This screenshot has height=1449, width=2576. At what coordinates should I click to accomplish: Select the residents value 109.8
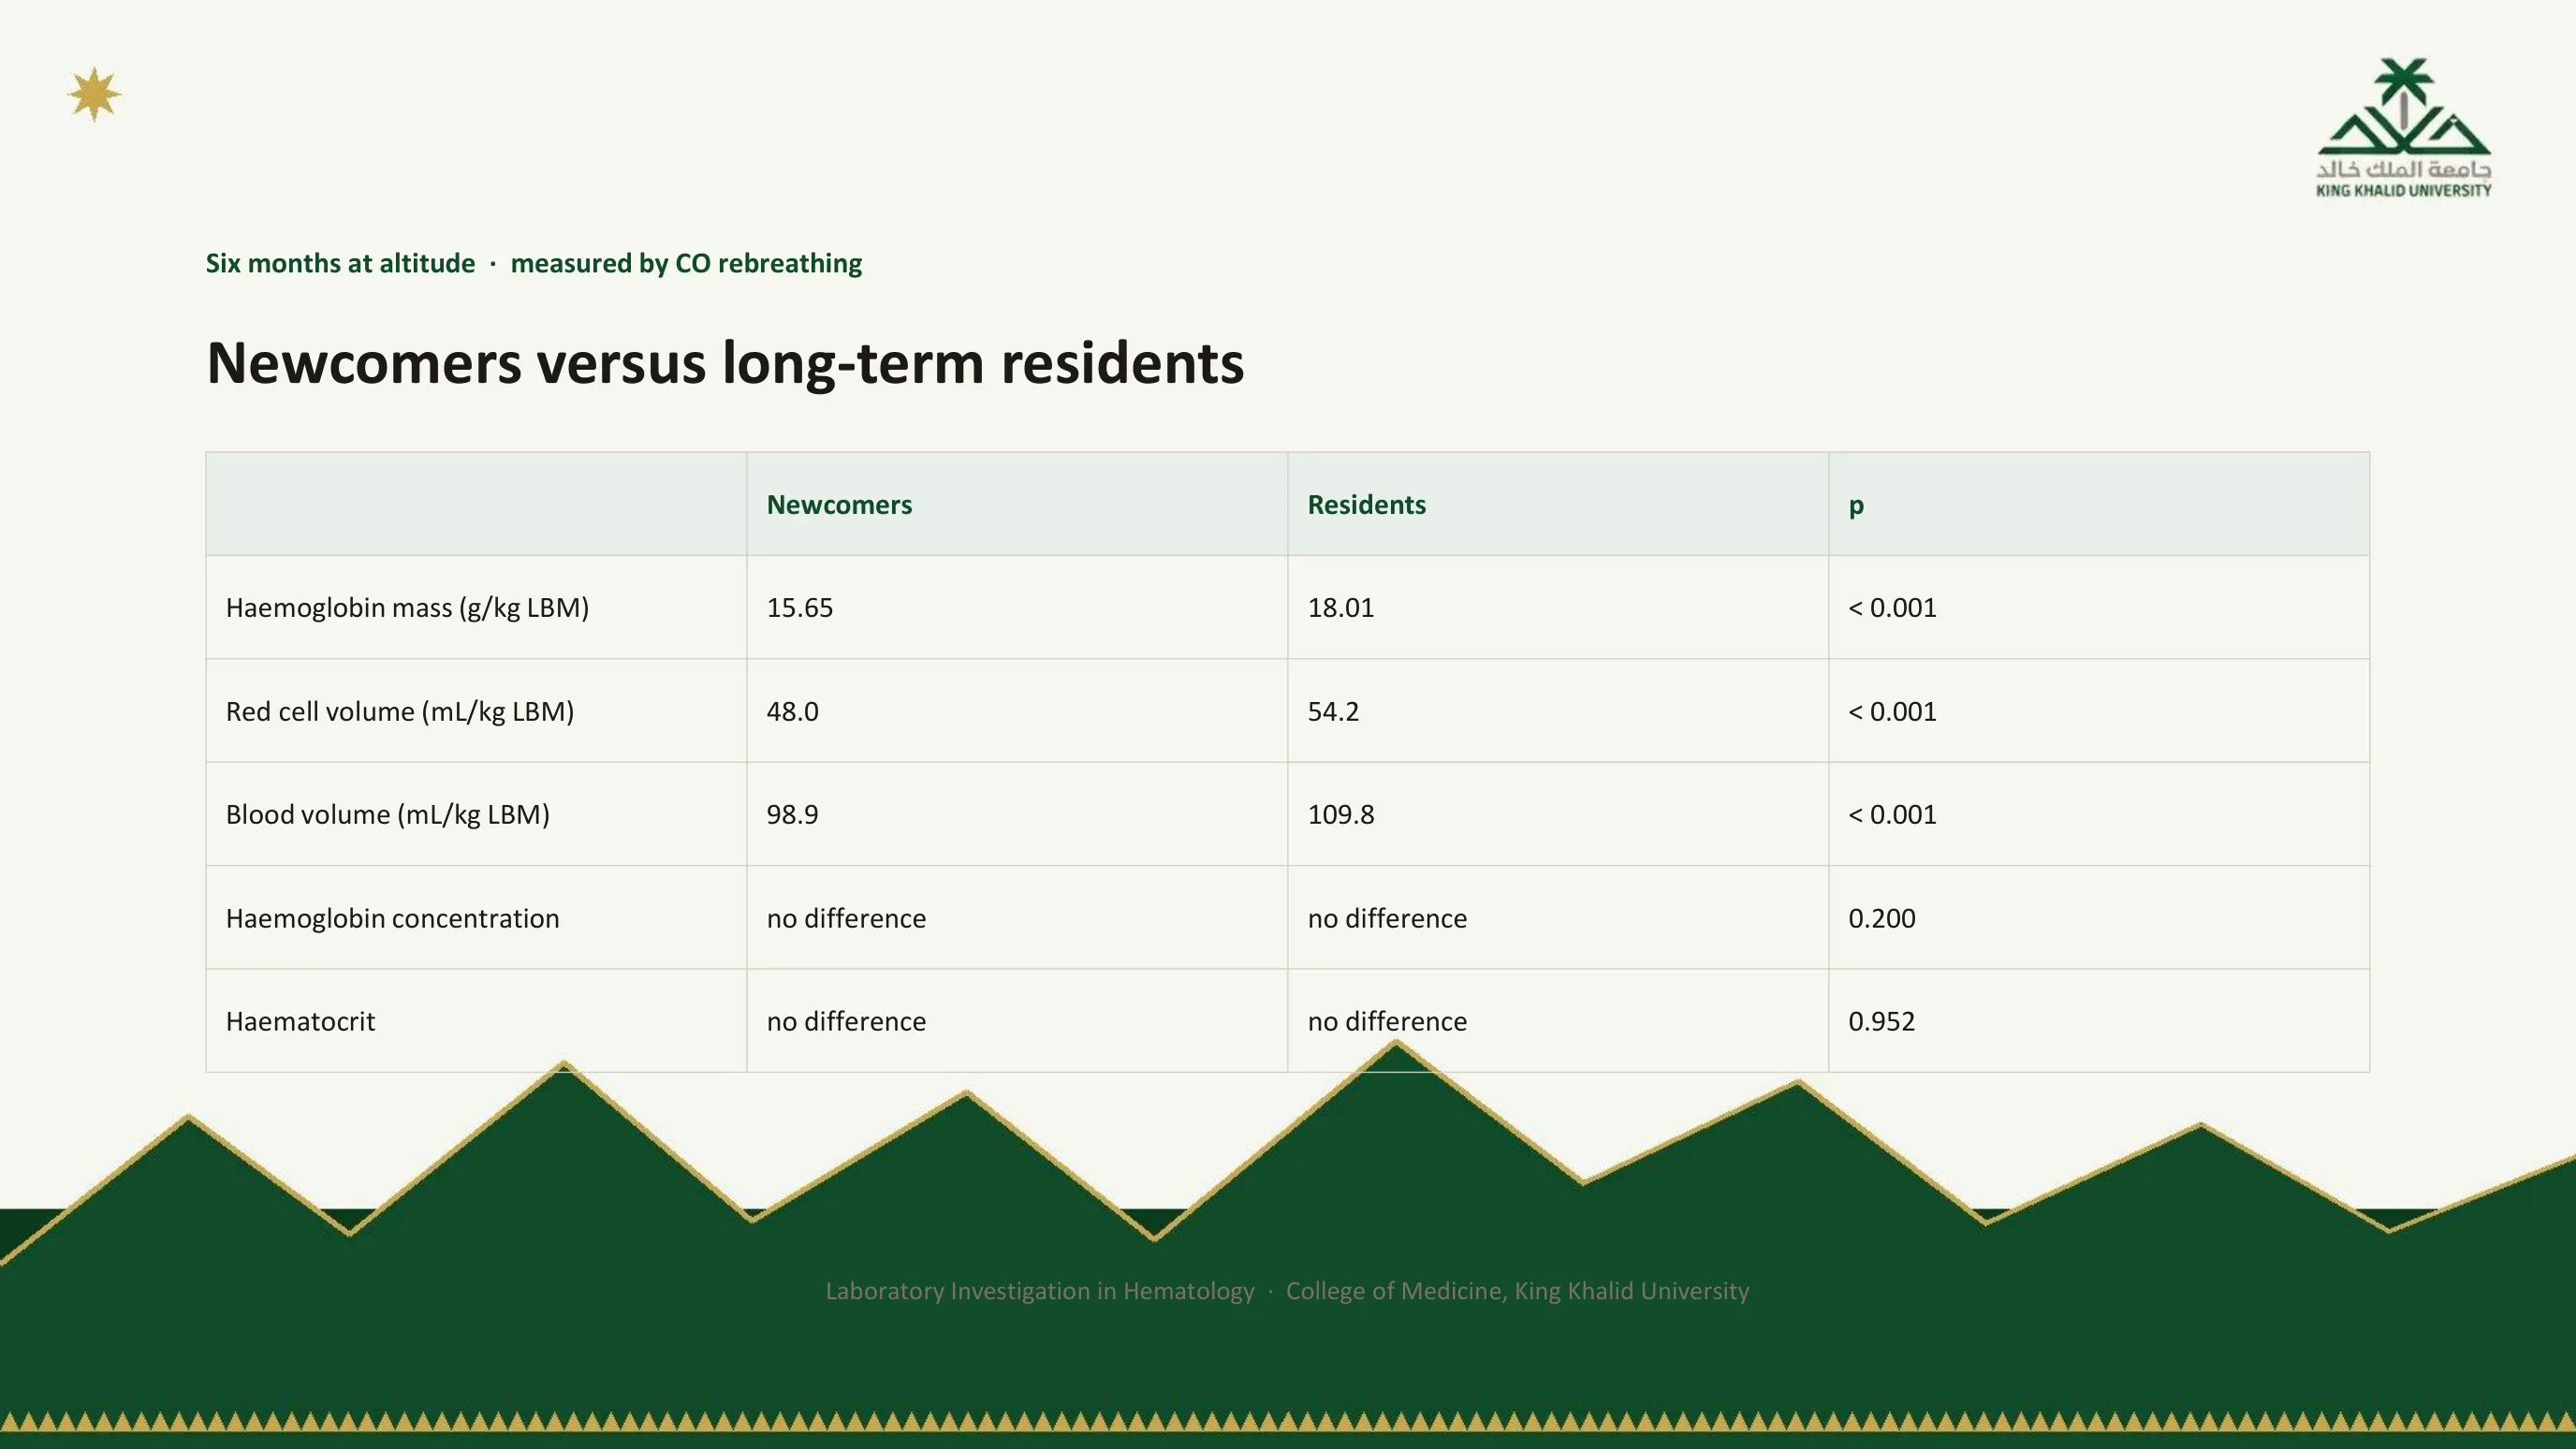(x=1341, y=815)
